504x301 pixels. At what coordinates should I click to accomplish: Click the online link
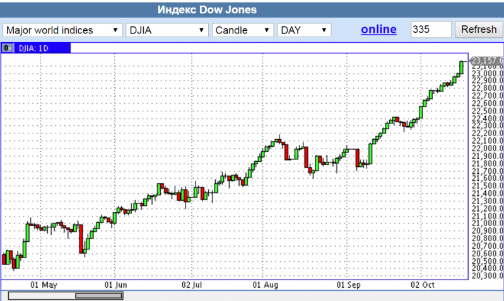click(378, 30)
